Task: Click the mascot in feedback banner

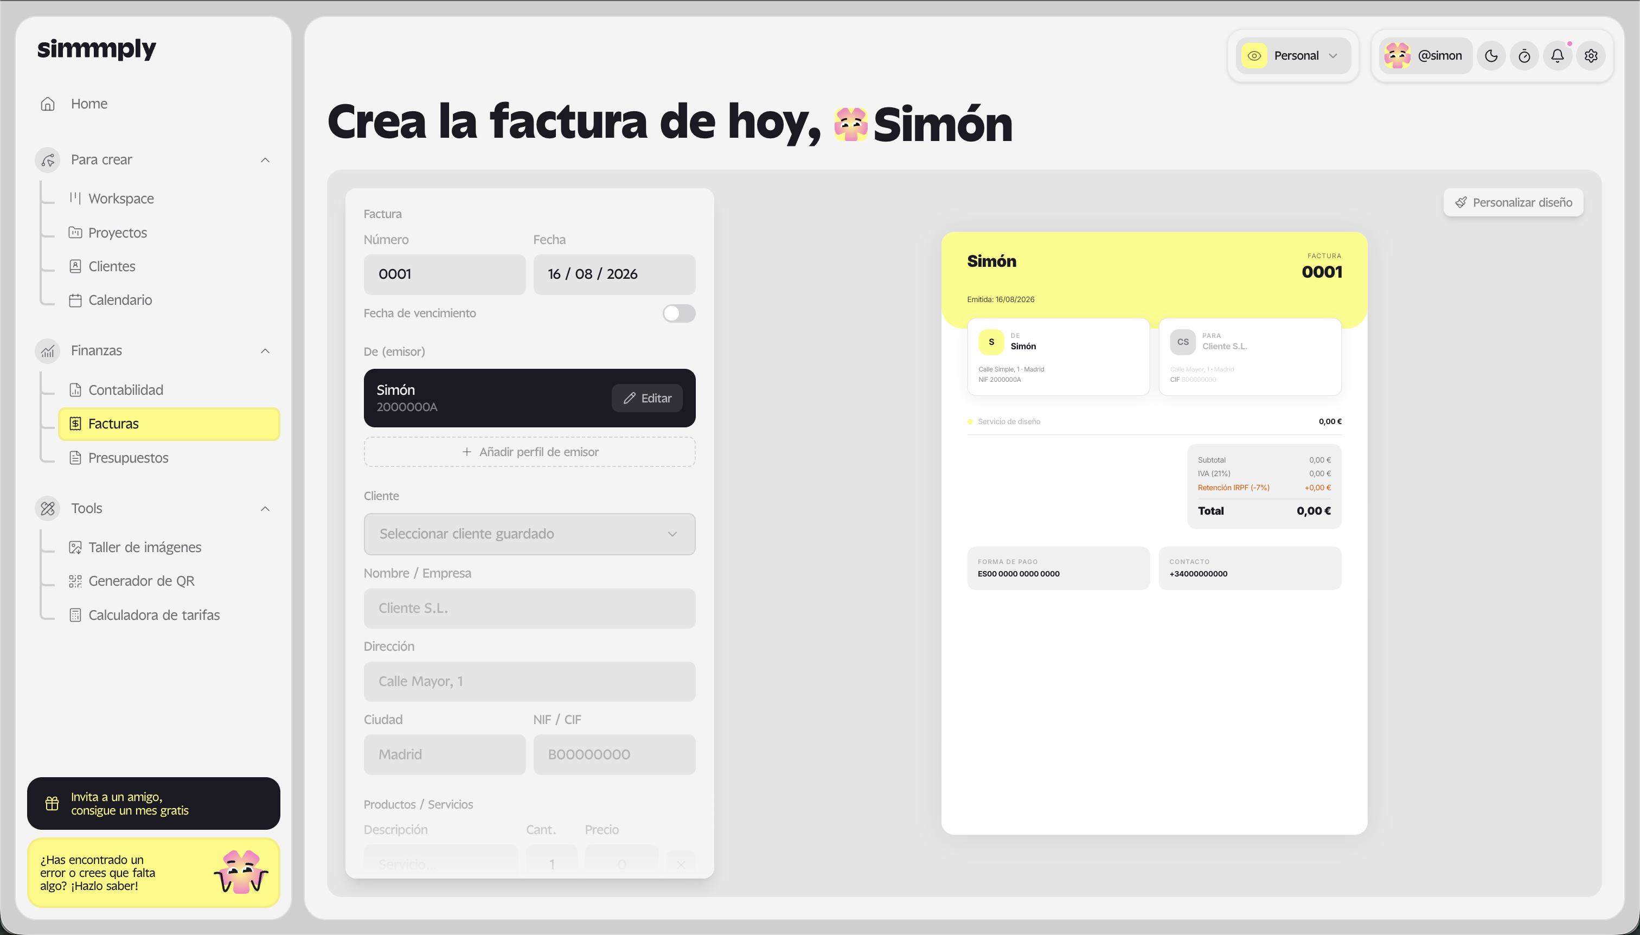Action: click(241, 872)
